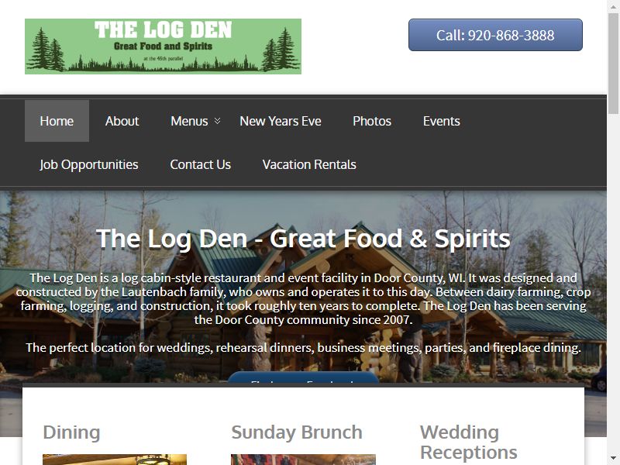Open Vacation Rentals link
Screen dimensions: 620x465
pos(309,164)
